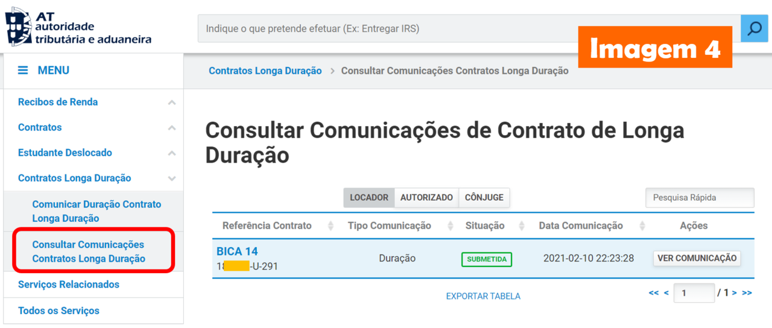The height and width of the screenshot is (328, 772).
Task: Go to last page double-arrow
Action: click(747, 293)
